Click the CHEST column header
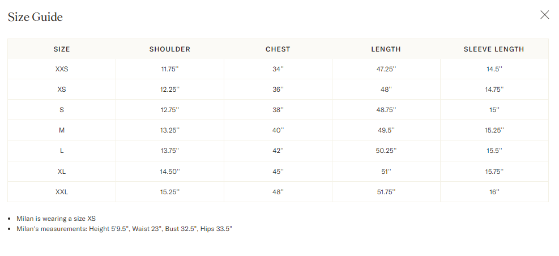The width and height of the screenshot is (559, 256). click(x=278, y=49)
